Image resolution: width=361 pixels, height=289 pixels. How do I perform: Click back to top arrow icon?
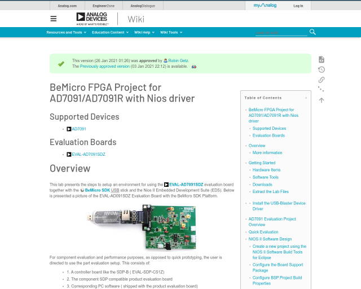coord(321,100)
